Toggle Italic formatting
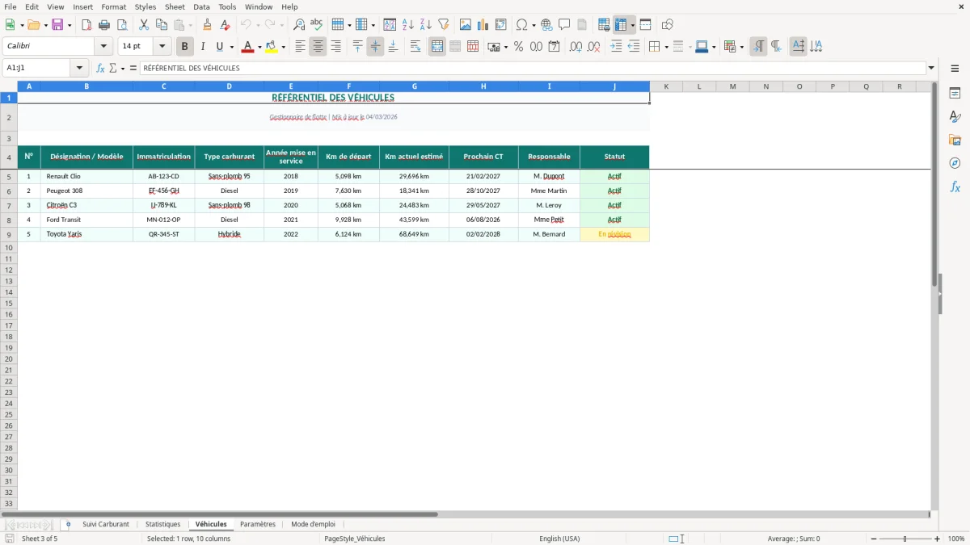The width and height of the screenshot is (970, 545). 203,47
